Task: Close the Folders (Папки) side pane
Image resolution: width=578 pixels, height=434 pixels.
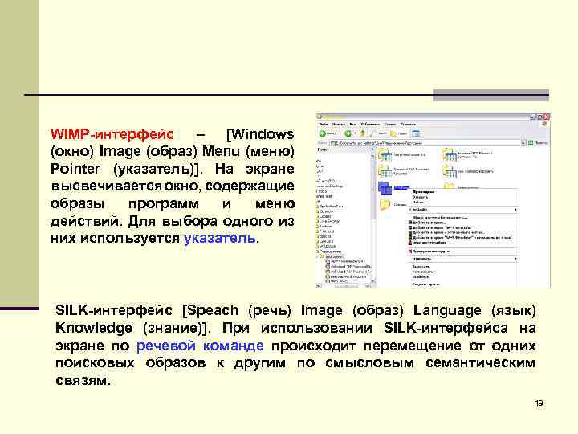Action: [x=371, y=149]
